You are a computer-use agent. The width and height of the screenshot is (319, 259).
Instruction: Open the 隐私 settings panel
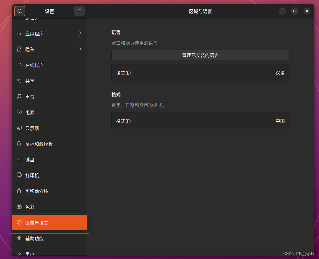50,49
